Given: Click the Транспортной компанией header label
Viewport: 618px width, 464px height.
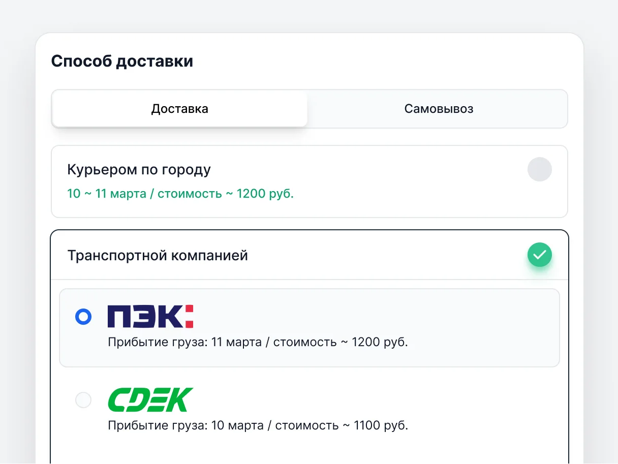Looking at the screenshot, I should [x=158, y=255].
